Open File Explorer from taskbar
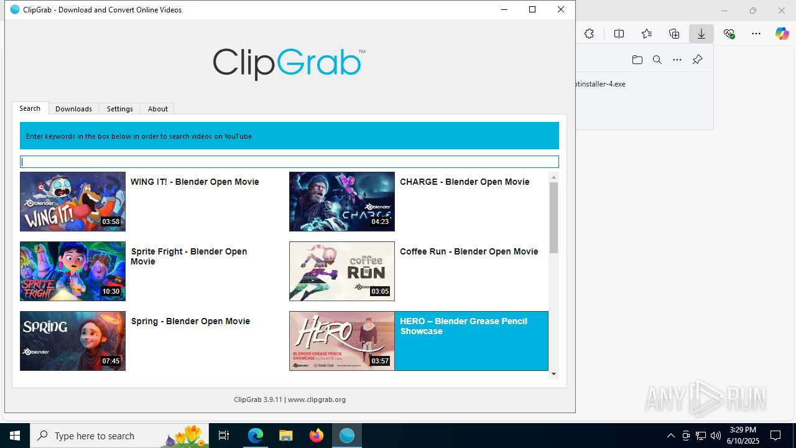Viewport: 796px width, 448px height. [x=286, y=436]
